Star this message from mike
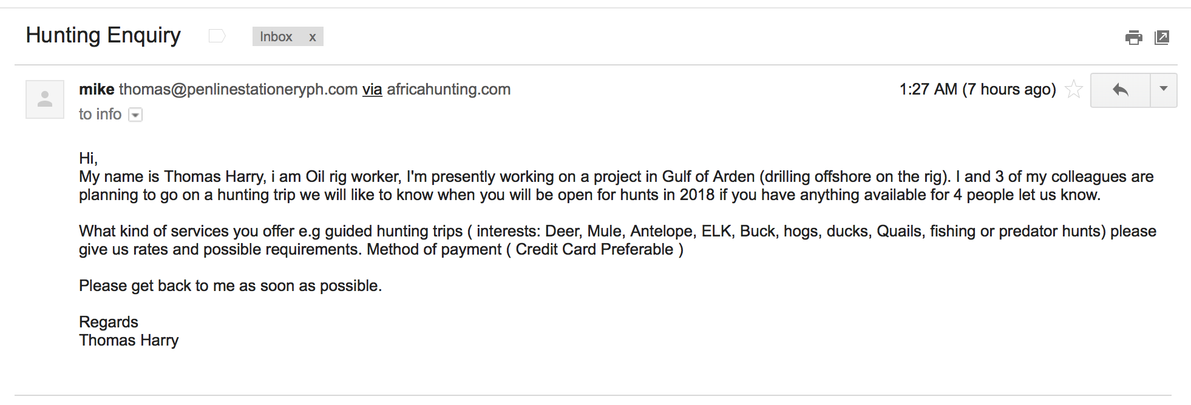This screenshot has width=1191, height=405. coord(1074,90)
